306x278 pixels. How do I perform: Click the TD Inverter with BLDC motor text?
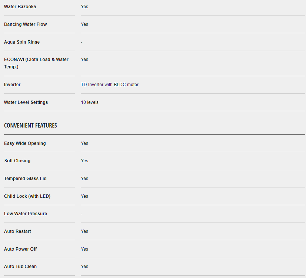tap(110, 85)
